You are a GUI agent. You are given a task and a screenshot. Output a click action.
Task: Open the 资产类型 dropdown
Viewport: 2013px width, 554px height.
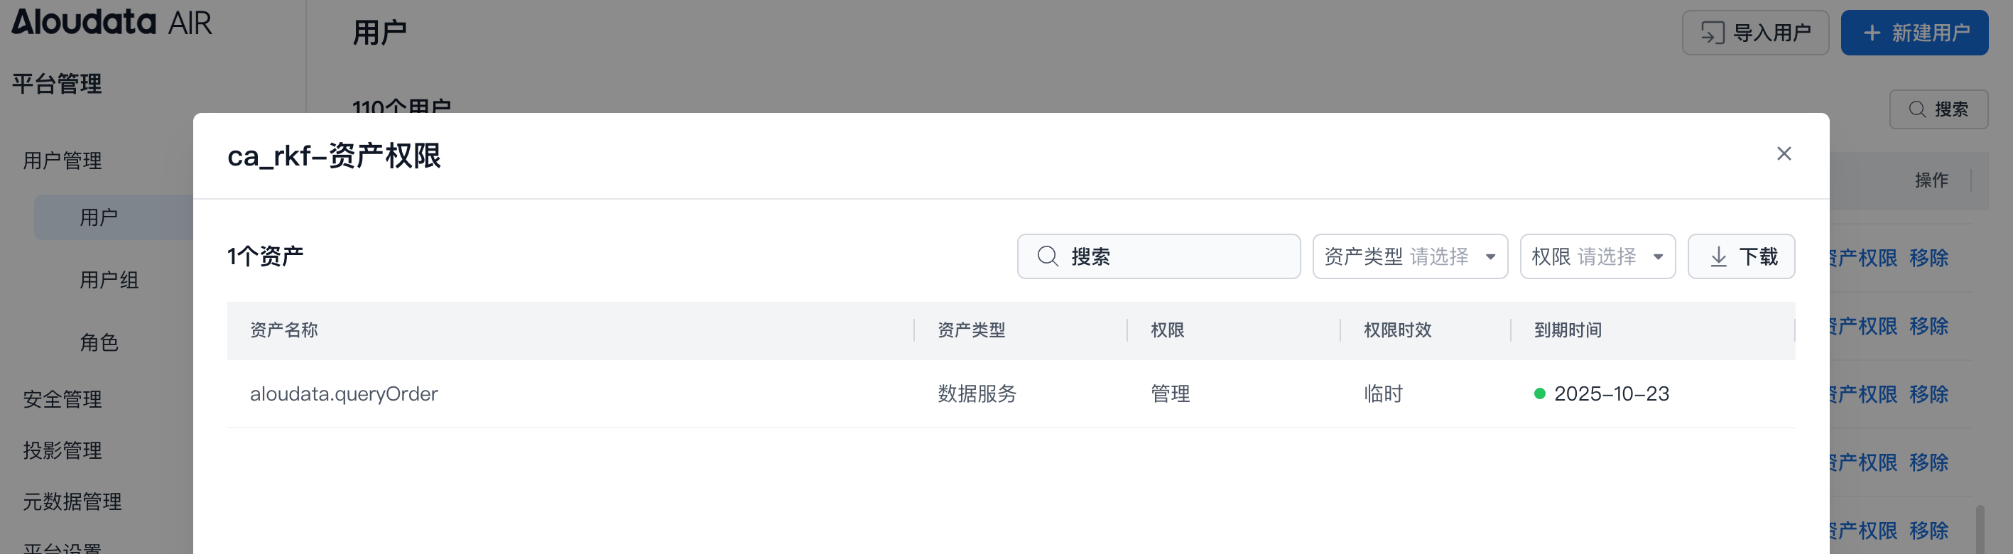(x=1410, y=256)
